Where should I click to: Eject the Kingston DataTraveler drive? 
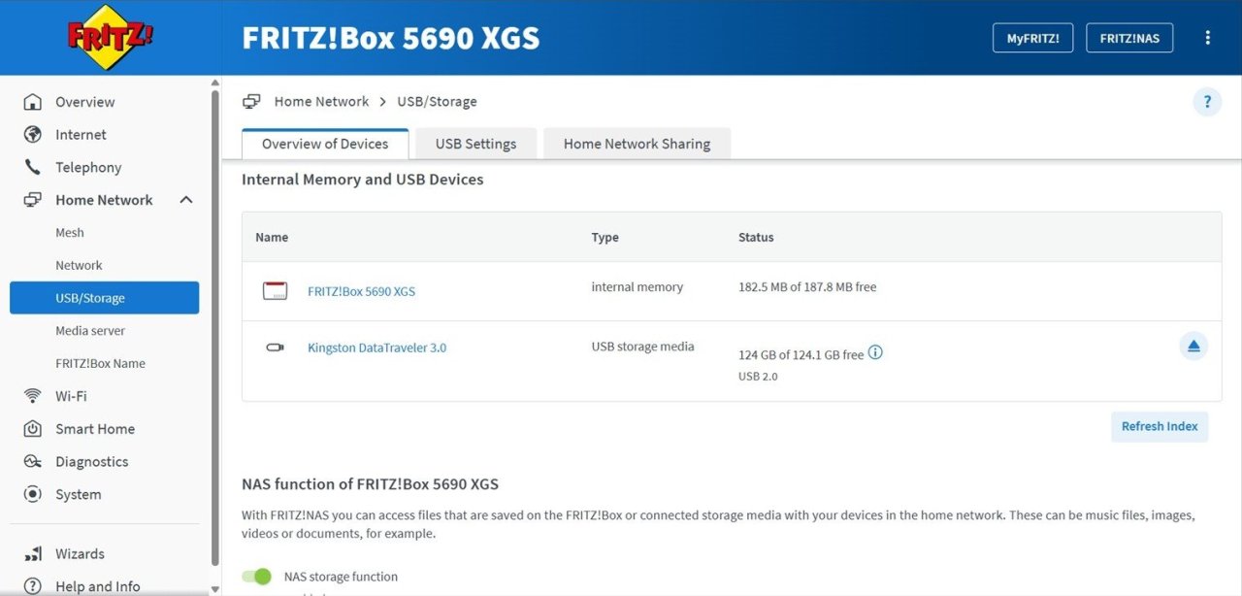(1193, 347)
